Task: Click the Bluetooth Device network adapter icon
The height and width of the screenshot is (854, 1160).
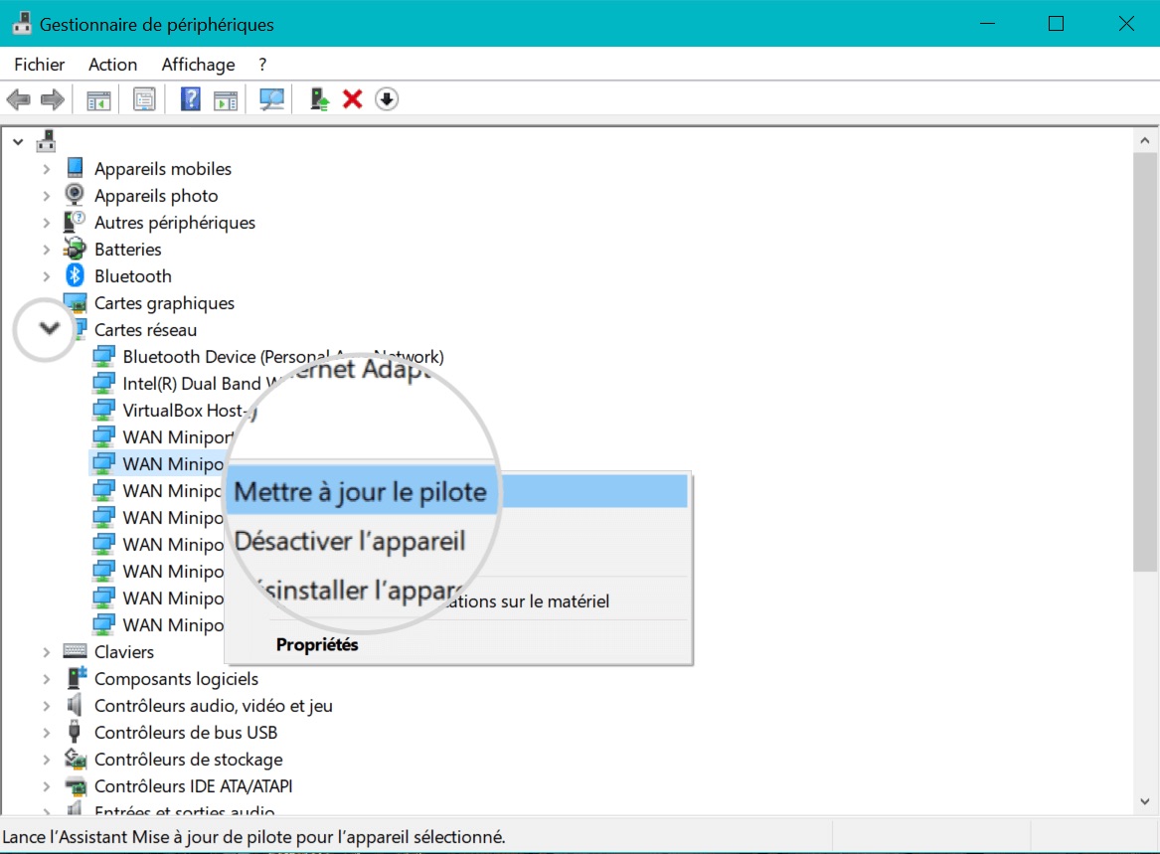Action: (x=103, y=357)
